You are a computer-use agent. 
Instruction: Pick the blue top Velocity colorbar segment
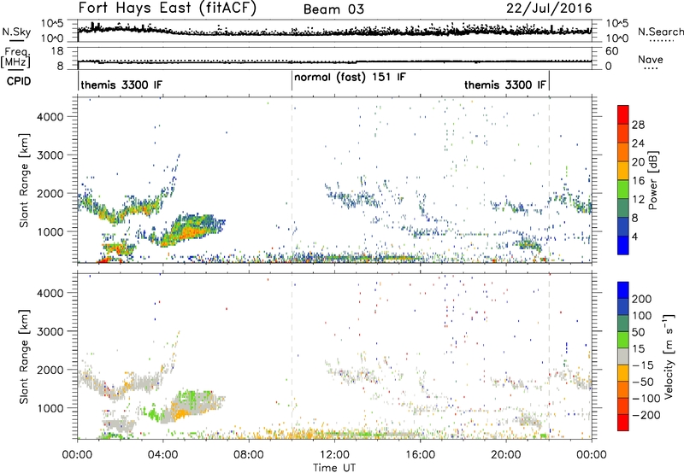click(623, 290)
